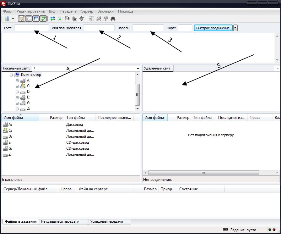The height and width of the screenshot is (234, 281).
Task: Open the Редактирование menu
Action: [x=31, y=11]
